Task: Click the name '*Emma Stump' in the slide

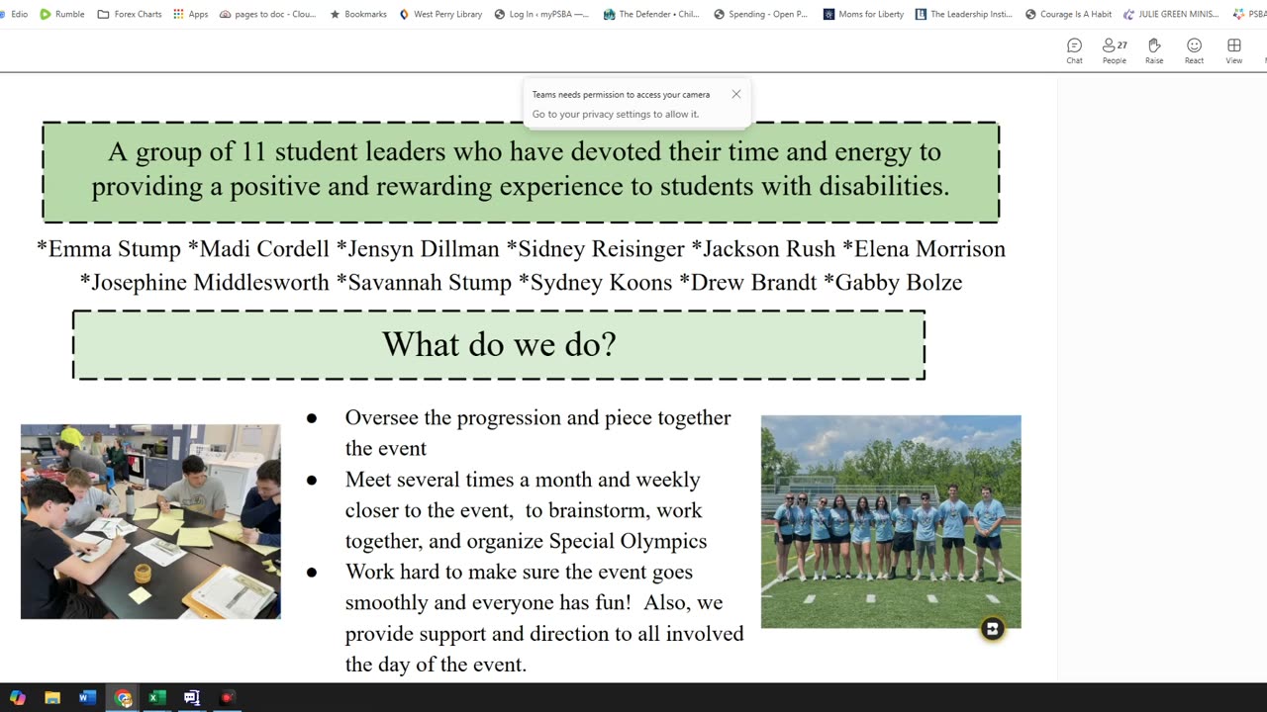Action: tap(109, 249)
